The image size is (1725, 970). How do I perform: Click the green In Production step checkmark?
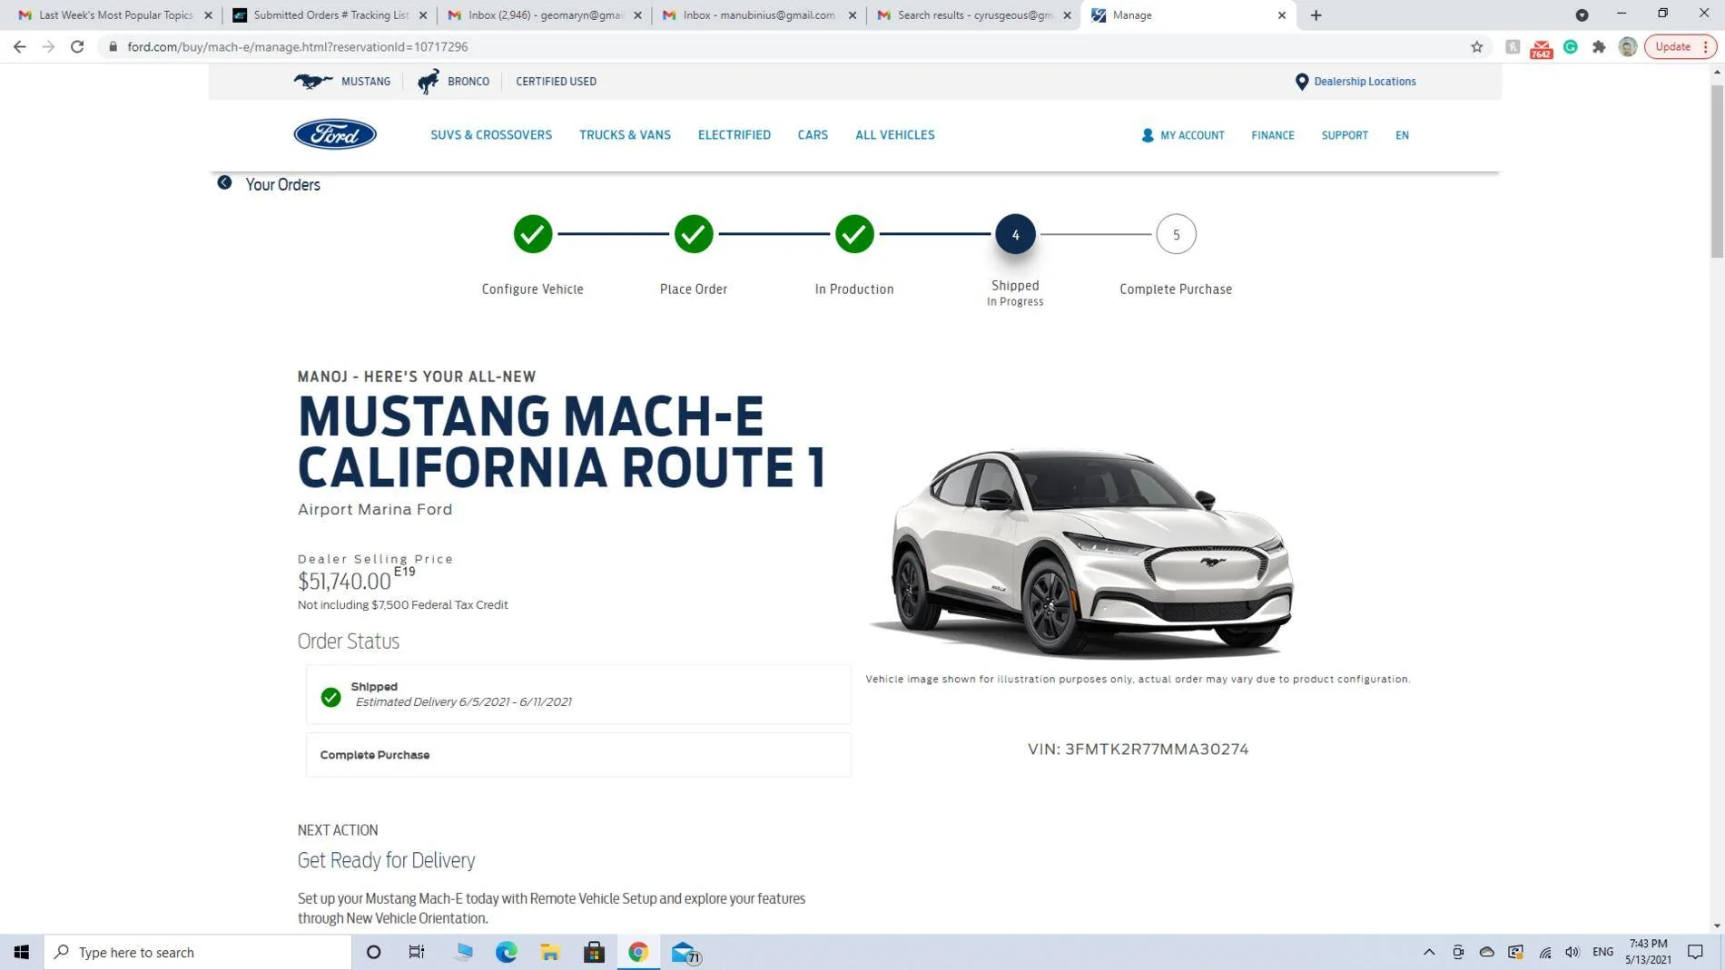point(854,234)
